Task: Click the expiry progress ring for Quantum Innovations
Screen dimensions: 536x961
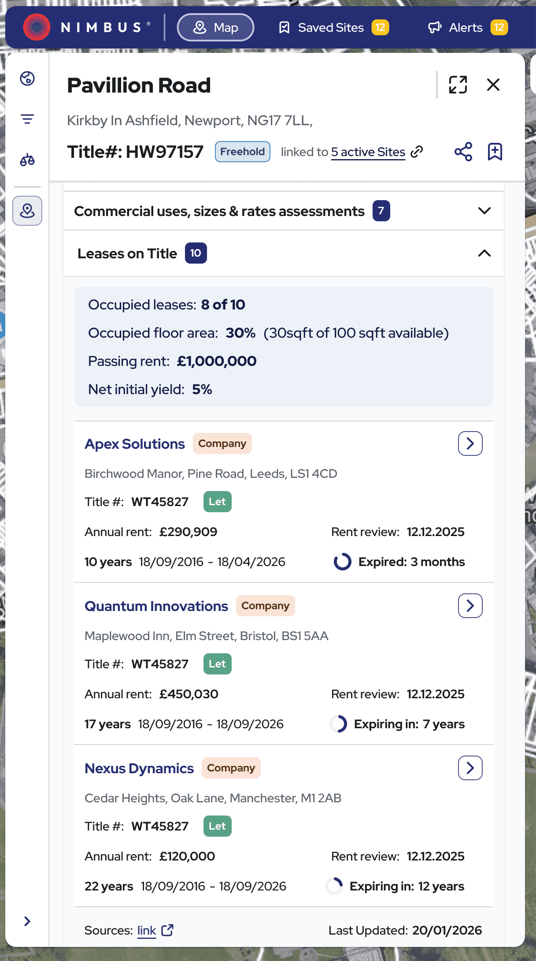Action: point(338,724)
